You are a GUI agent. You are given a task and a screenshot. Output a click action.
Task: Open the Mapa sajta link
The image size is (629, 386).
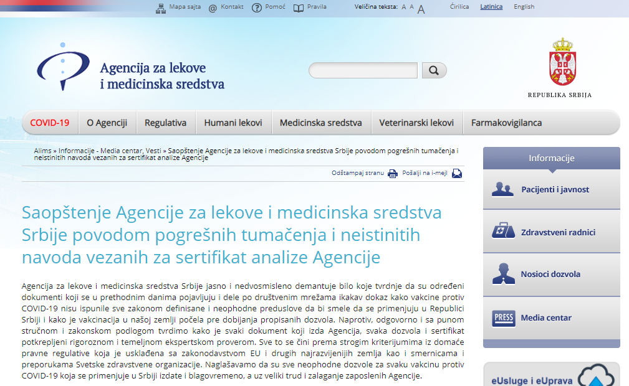(x=185, y=7)
